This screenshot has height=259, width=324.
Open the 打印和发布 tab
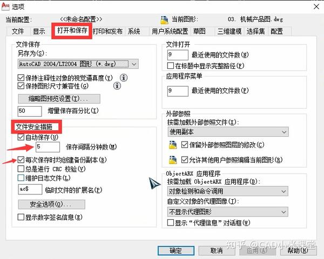click(x=107, y=31)
